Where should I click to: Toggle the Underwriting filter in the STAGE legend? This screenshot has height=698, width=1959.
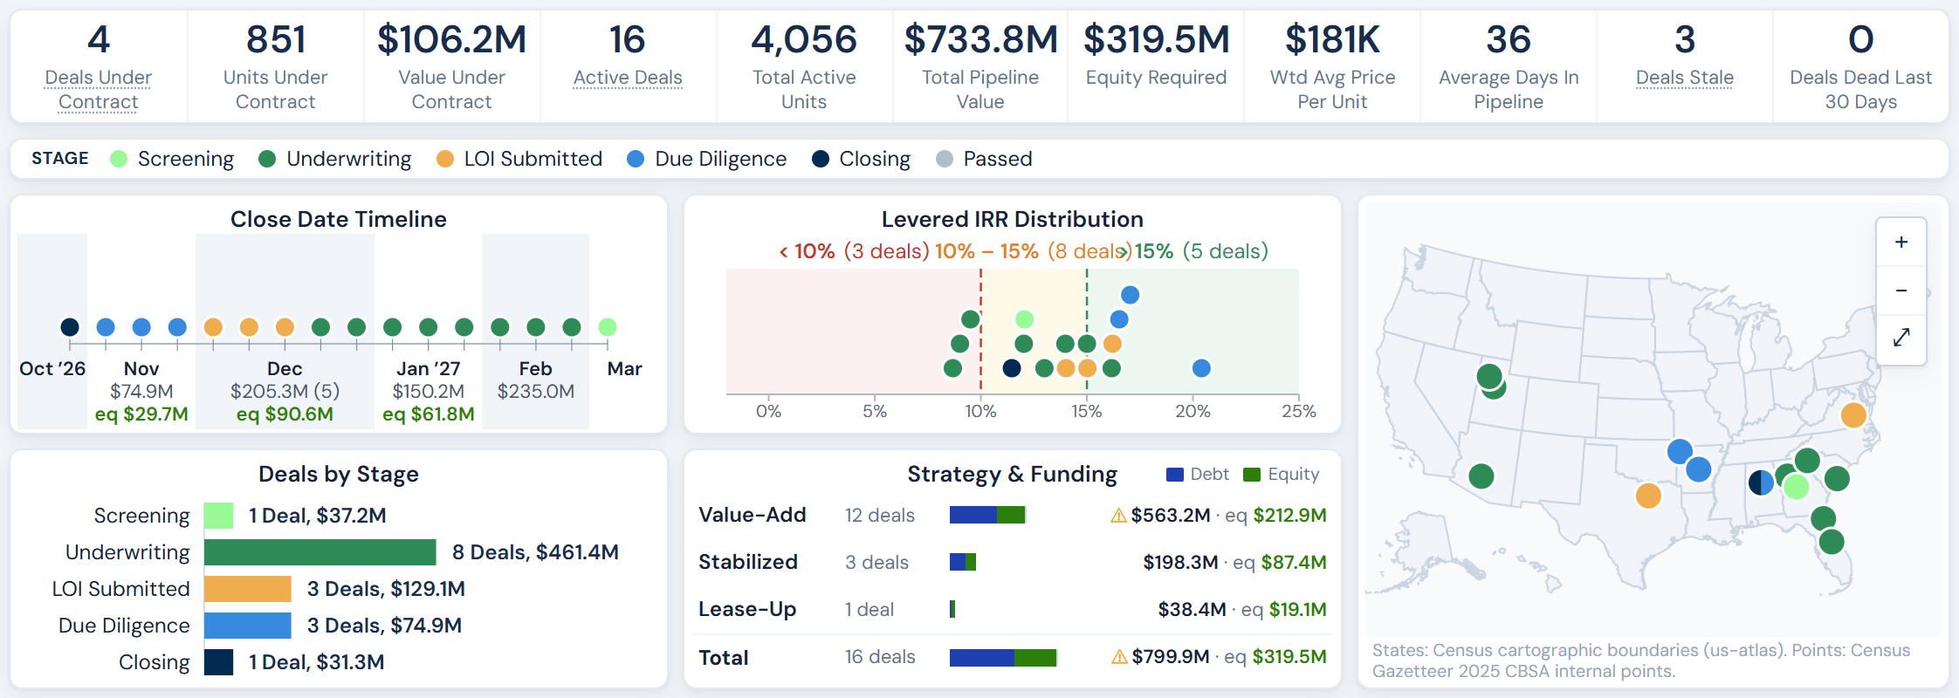coord(335,159)
